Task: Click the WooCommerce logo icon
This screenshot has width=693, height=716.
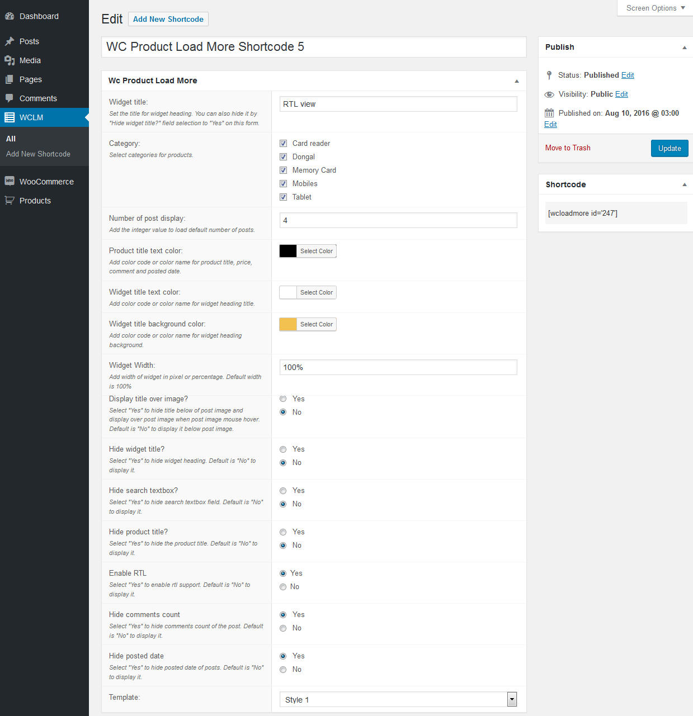Action: tap(10, 181)
